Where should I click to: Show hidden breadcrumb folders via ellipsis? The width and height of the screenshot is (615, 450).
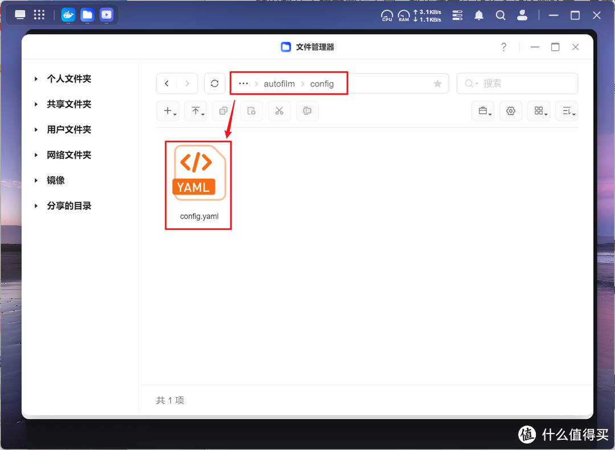coord(243,84)
